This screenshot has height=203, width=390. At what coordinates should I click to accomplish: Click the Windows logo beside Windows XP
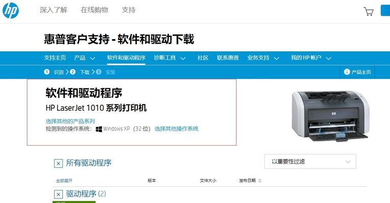point(99,129)
